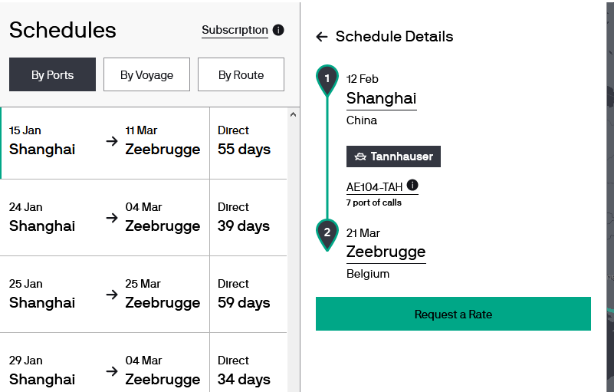Open the Zeebrugge port link in details
Viewport: 614px width, 392px height.
(x=386, y=252)
